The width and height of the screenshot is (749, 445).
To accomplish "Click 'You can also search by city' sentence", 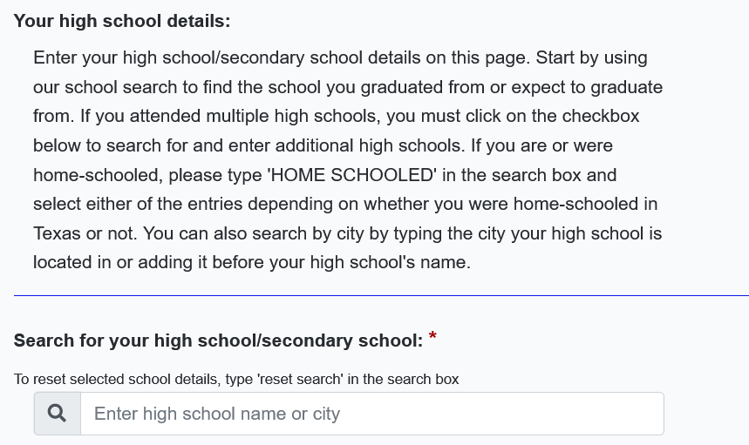I will coord(262,233).
